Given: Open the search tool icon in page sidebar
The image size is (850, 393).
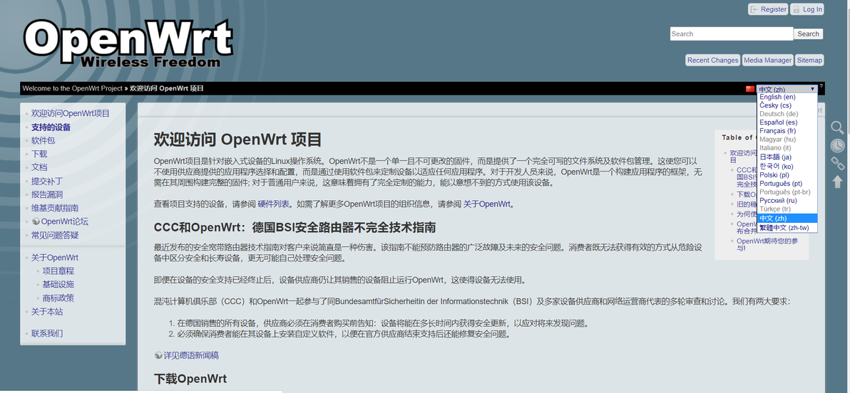Looking at the screenshot, I should click(x=838, y=127).
